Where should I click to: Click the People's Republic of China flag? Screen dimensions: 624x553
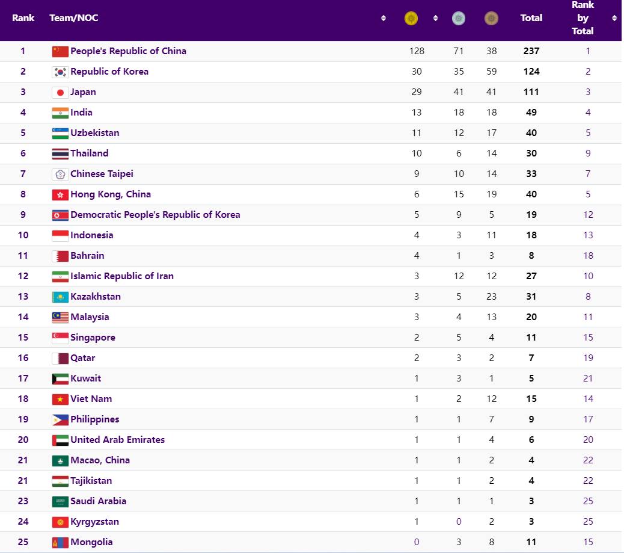[60, 51]
